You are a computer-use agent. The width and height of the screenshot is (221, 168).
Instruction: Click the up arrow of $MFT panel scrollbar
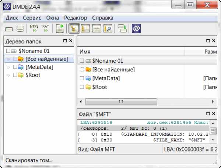(213, 123)
